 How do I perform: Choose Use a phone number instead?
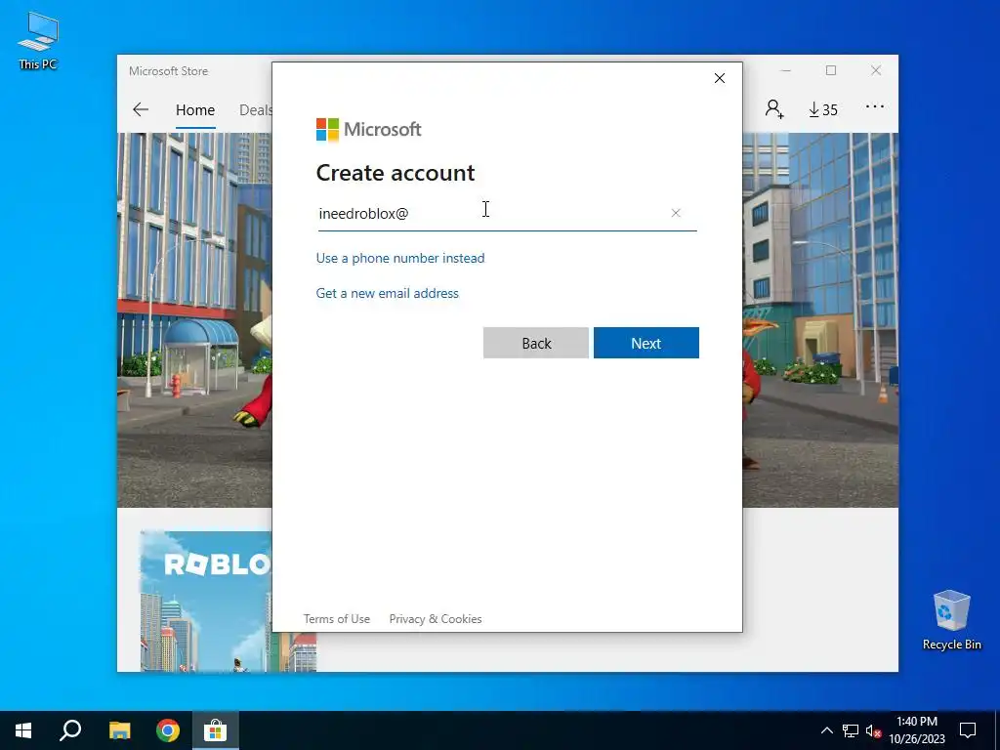[x=400, y=258]
